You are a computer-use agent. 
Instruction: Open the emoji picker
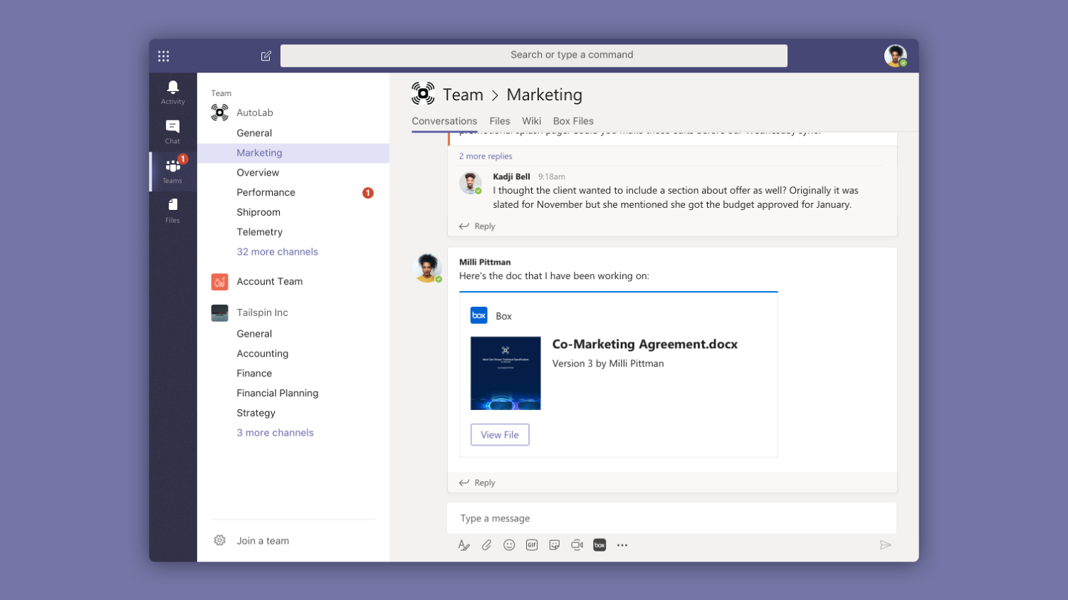pos(509,545)
